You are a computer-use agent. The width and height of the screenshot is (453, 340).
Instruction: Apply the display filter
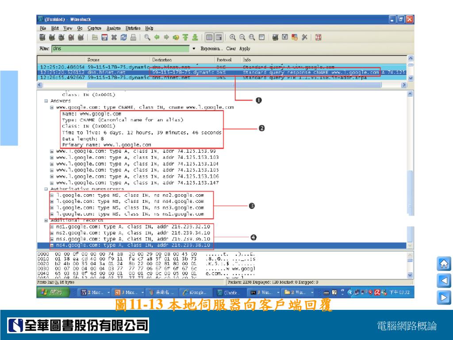click(x=244, y=49)
